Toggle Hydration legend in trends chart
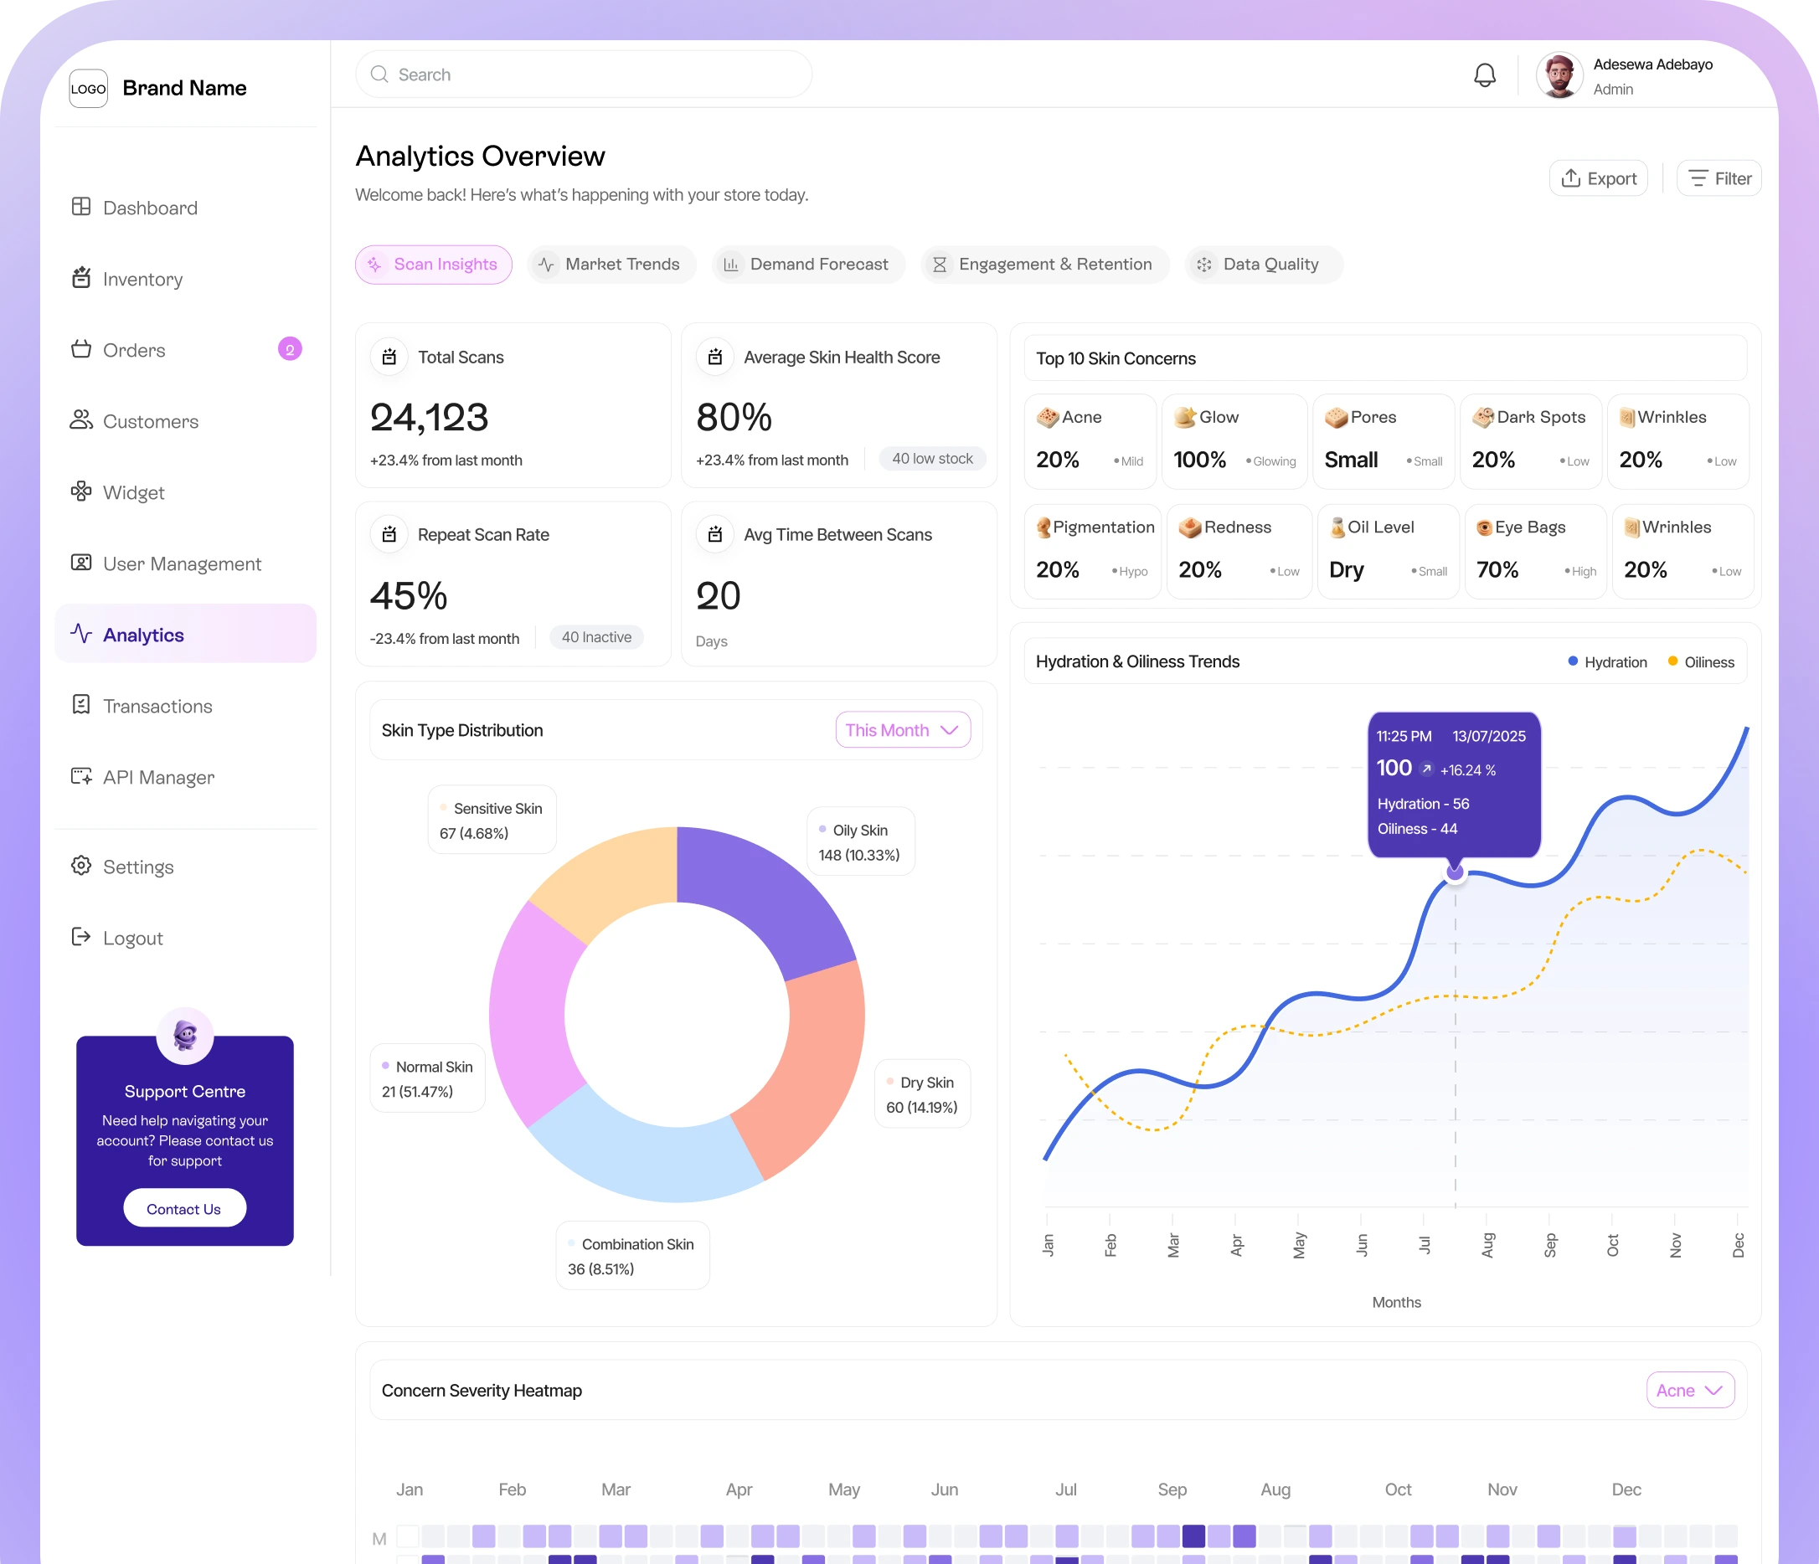 coord(1606,661)
